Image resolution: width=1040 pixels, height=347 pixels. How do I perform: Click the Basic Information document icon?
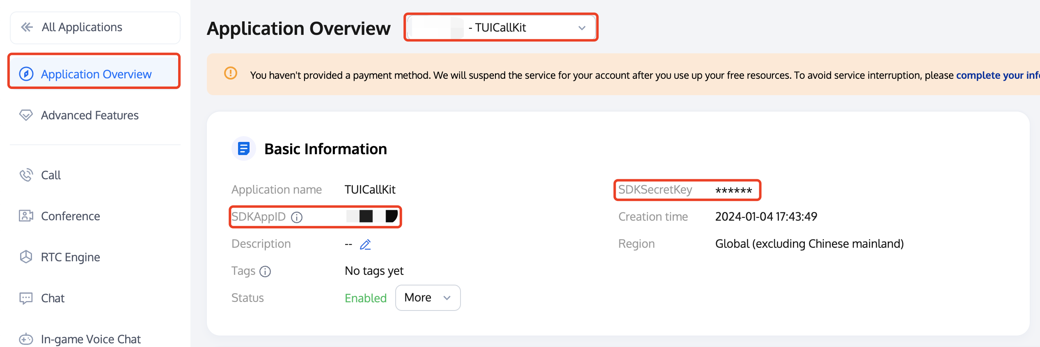point(243,148)
